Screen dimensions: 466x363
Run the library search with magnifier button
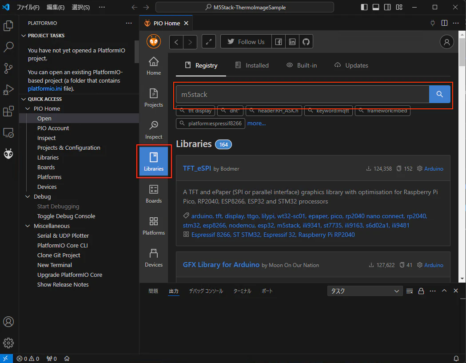point(439,94)
